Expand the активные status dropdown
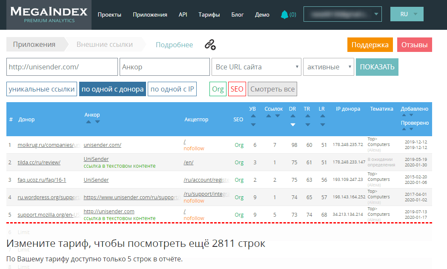Screen dimensions: 447x269 (328, 67)
